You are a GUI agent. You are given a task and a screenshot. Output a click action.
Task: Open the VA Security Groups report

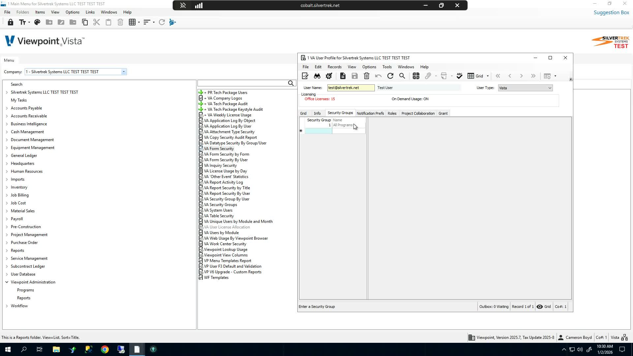(220, 205)
